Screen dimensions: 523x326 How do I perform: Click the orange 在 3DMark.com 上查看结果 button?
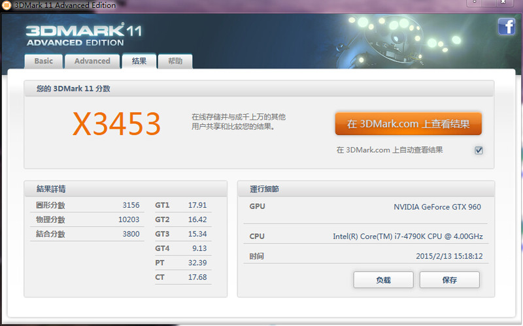[408, 123]
